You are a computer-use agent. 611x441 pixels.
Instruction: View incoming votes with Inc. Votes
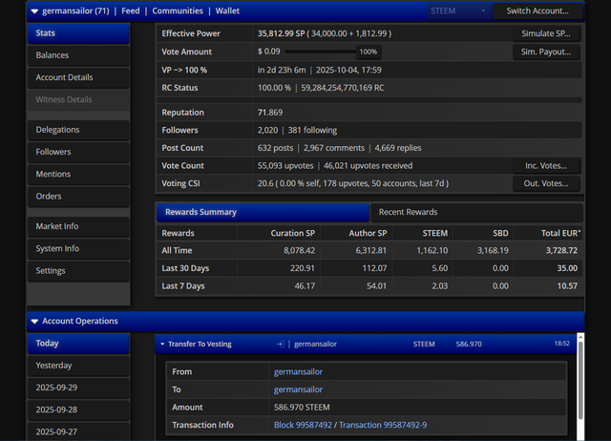pos(547,165)
